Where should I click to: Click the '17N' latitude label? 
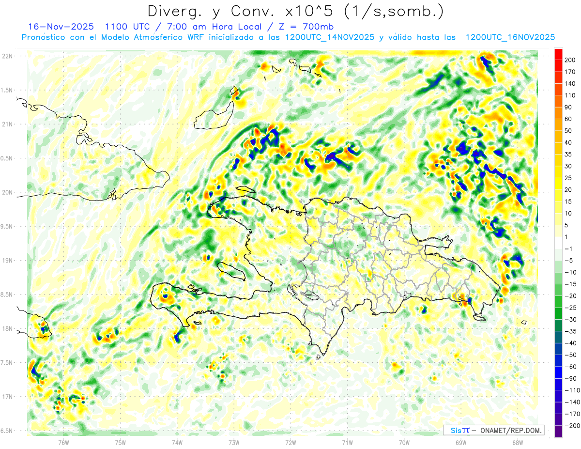[x=6, y=397]
